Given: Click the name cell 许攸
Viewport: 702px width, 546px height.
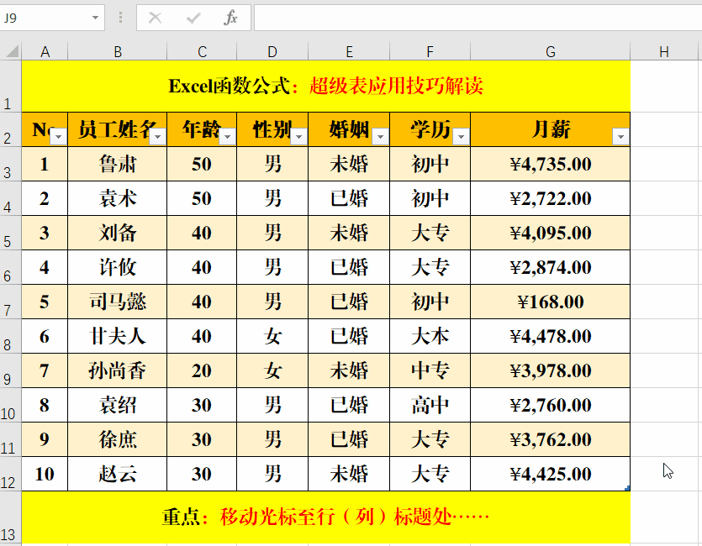Looking at the screenshot, I should click(x=118, y=267).
